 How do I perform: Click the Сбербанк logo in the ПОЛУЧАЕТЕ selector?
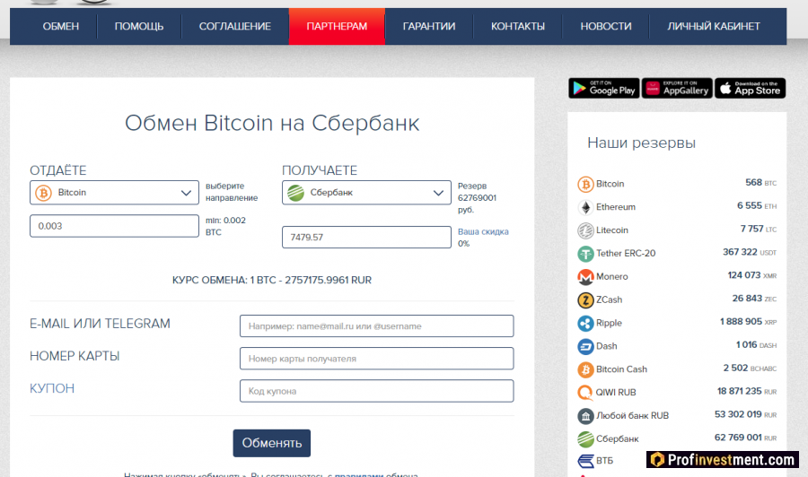[x=295, y=193]
